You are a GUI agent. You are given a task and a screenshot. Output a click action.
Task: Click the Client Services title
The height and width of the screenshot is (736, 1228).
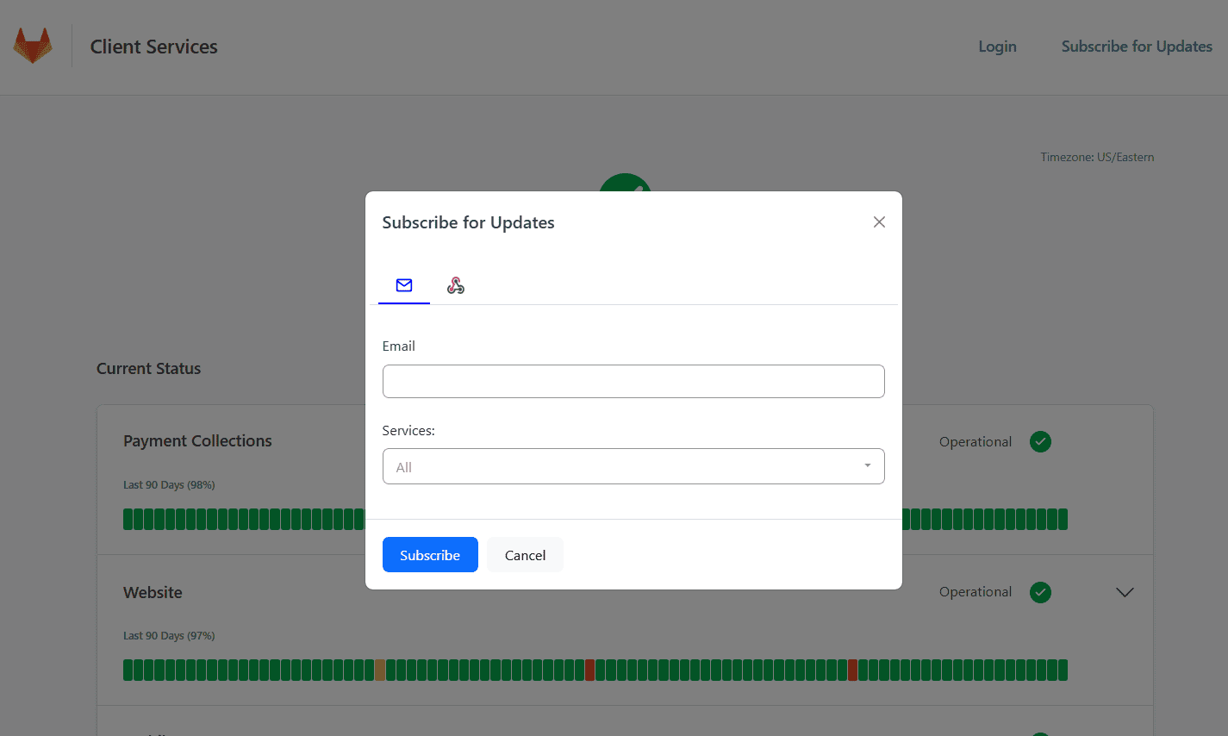(153, 47)
